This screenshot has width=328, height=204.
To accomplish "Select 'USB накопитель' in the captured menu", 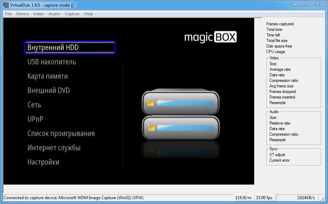I will [x=52, y=62].
